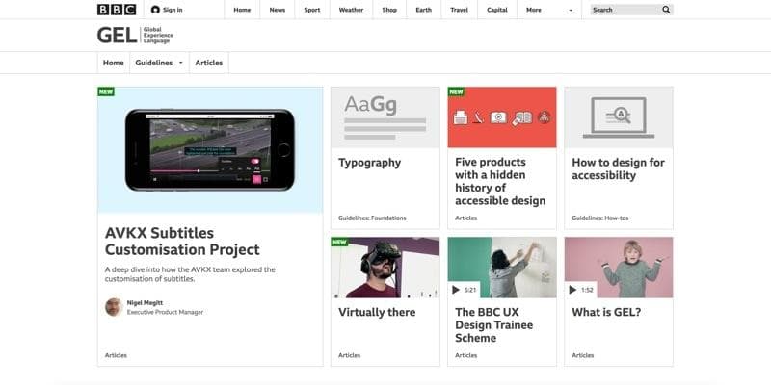Click Nigel Megitt author name
771x385 pixels.
coord(146,303)
